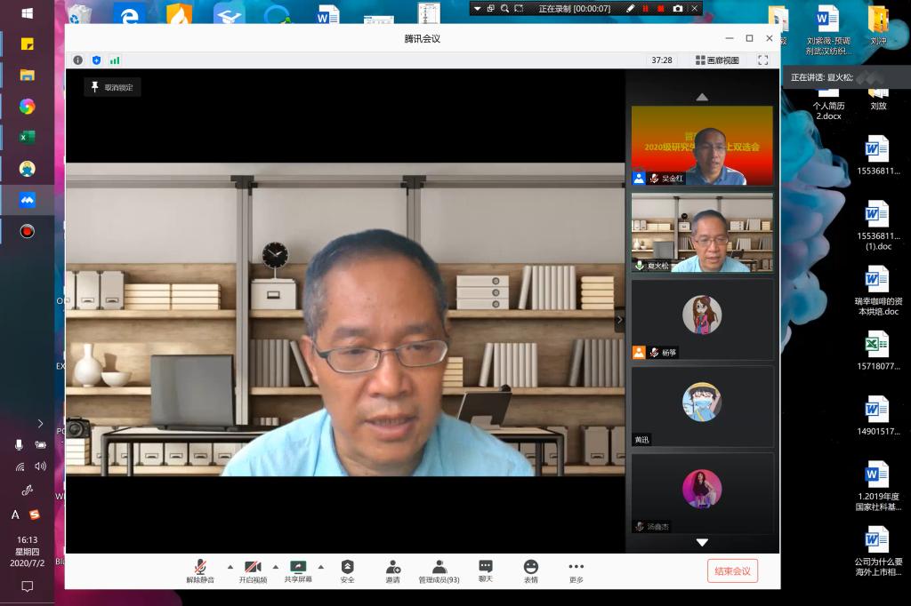This screenshot has height=606, width=911.
Task: Select 吴金红's video thumbnail
Action: [x=702, y=146]
